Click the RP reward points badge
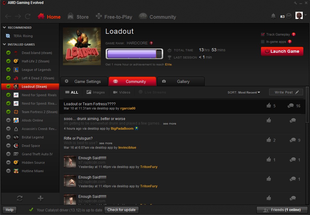 pos(289,16)
